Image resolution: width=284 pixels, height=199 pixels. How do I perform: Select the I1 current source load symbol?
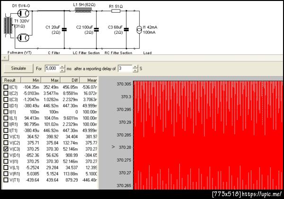(139, 30)
